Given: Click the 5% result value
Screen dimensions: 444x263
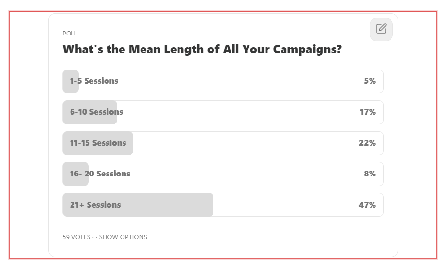Looking at the screenshot, I should tap(370, 81).
